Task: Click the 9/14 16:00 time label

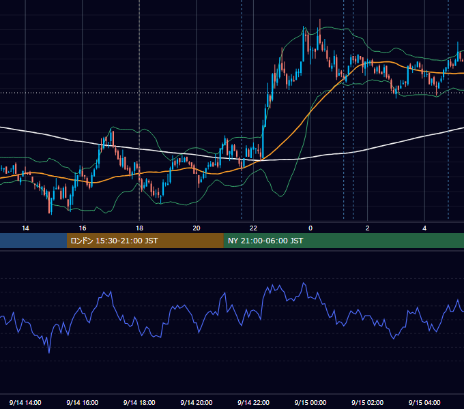Action: coord(83,402)
